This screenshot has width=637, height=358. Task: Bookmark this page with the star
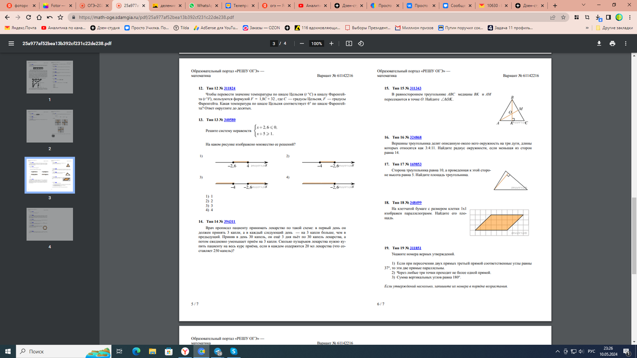coord(563,17)
